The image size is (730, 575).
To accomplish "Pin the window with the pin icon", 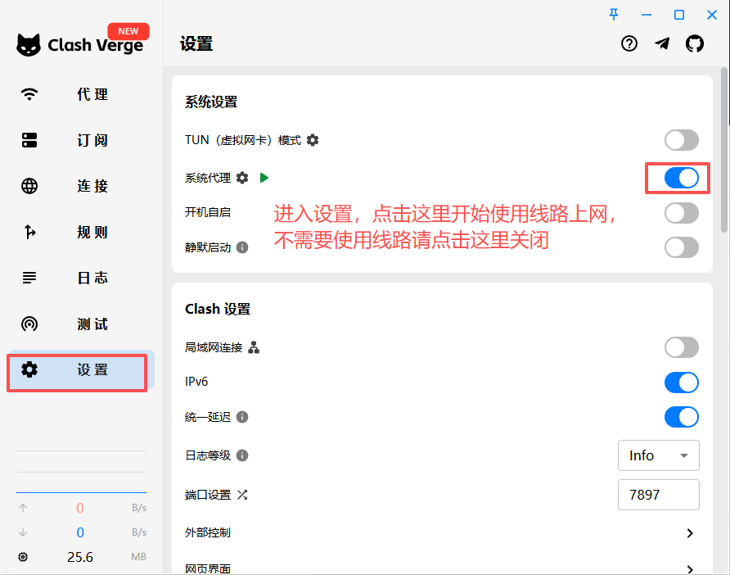I will coord(615,14).
